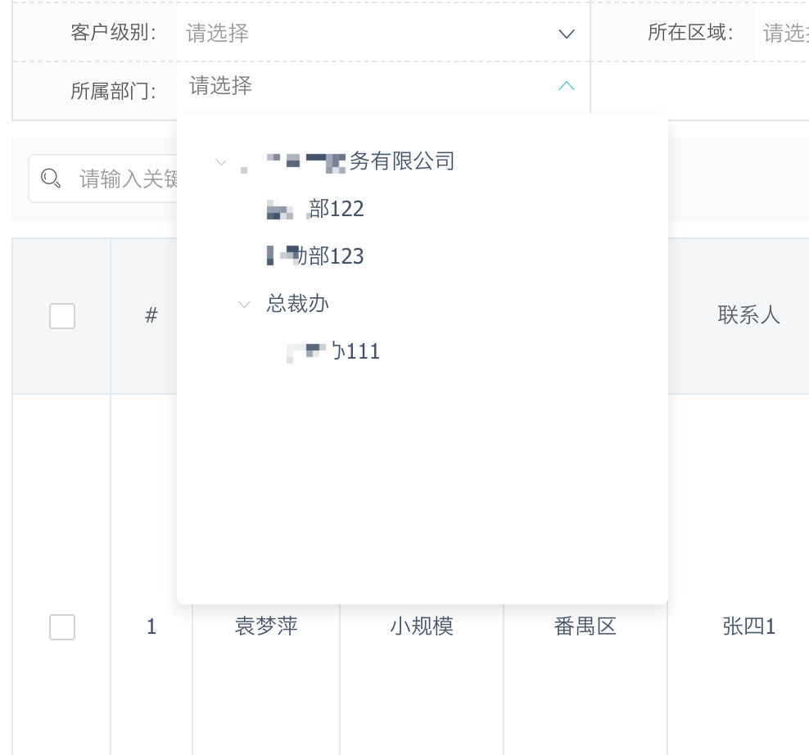Click 袁梦萍 in the first row
The height and width of the screenshot is (755, 809).
pyautogui.click(x=266, y=627)
